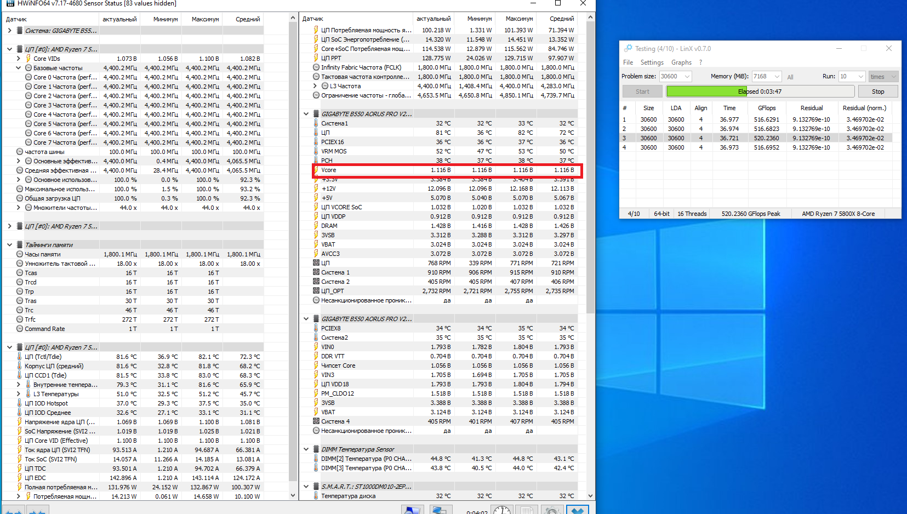The width and height of the screenshot is (907, 514).
Task: Click the thermometer icon beside Система1
Action: (x=316, y=123)
